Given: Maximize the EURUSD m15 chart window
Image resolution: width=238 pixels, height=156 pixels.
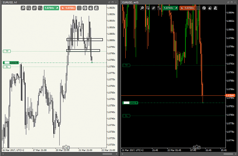Looking at the screenshot, I should pos(232,2).
